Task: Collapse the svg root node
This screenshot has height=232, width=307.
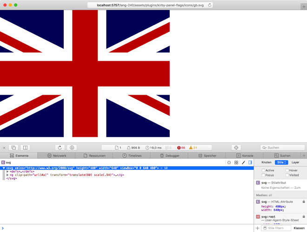Action: [x=4, y=168]
